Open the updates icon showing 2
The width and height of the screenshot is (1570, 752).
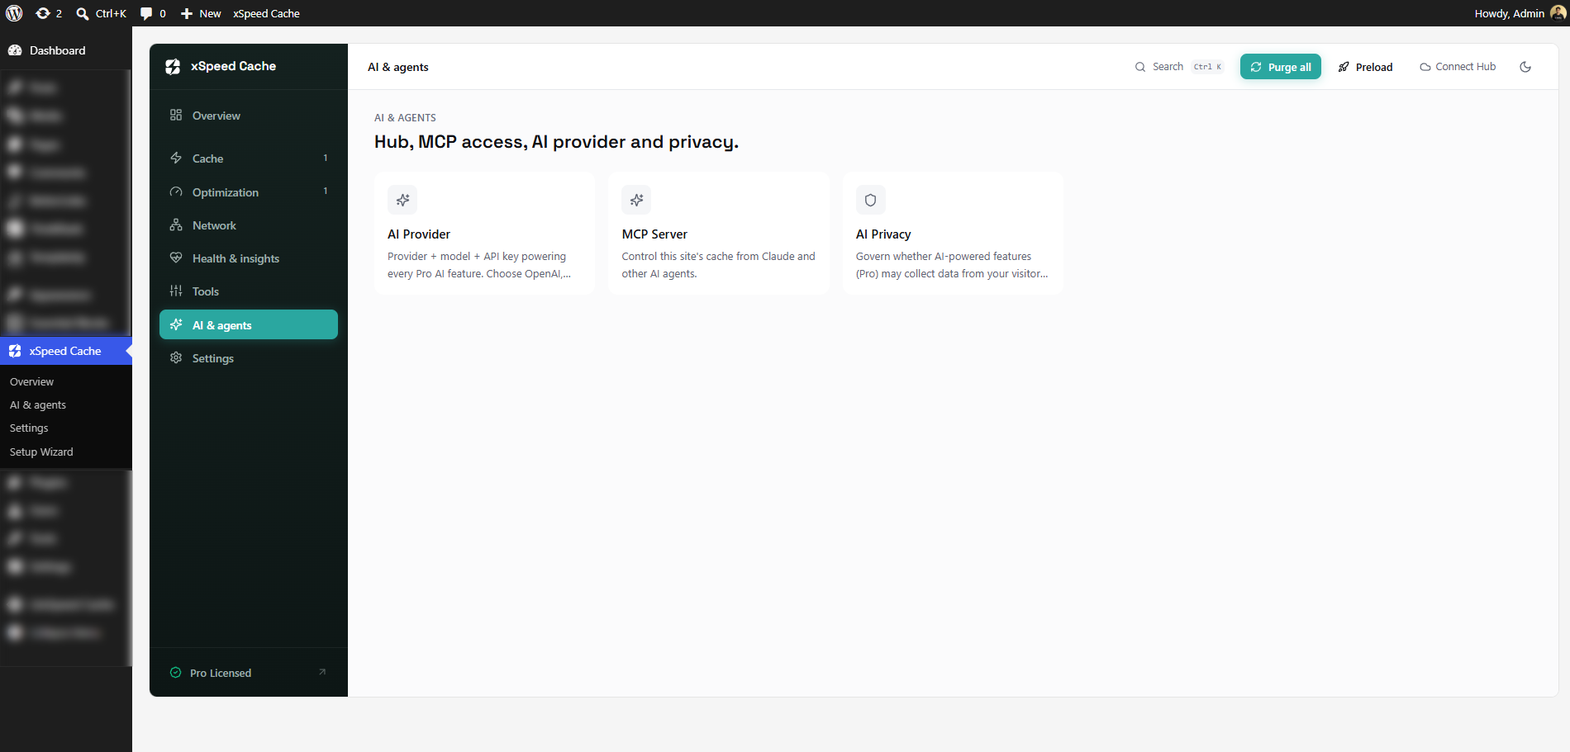pyautogui.click(x=49, y=13)
